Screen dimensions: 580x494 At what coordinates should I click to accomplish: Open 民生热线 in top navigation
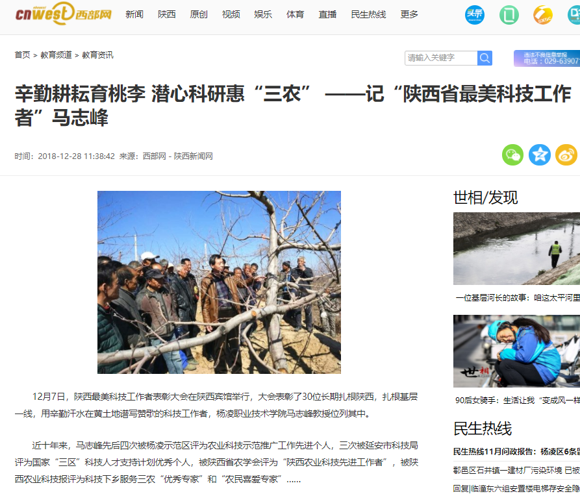368,14
